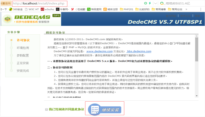Screen dimensions: 205x117
Task: Click the license agreement scrollbar thumb
Action: (x=197, y=49)
